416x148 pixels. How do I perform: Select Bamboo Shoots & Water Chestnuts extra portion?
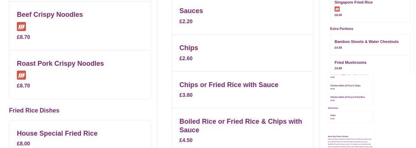pos(367,42)
